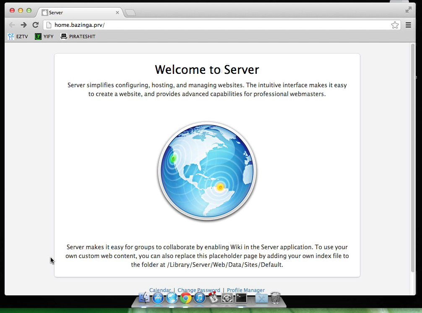Image resolution: width=422 pixels, height=313 pixels.
Task: Launch iTunes from the Dock
Action: click(x=199, y=298)
